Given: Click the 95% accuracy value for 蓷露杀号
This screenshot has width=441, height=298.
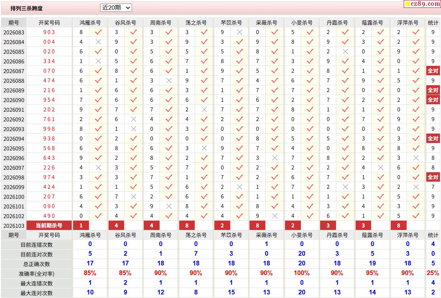Looking at the screenshot, I should click(x=372, y=273).
